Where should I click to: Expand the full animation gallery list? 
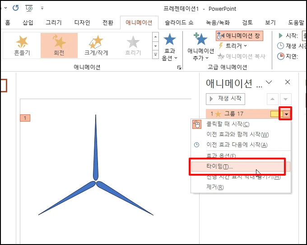155,54
